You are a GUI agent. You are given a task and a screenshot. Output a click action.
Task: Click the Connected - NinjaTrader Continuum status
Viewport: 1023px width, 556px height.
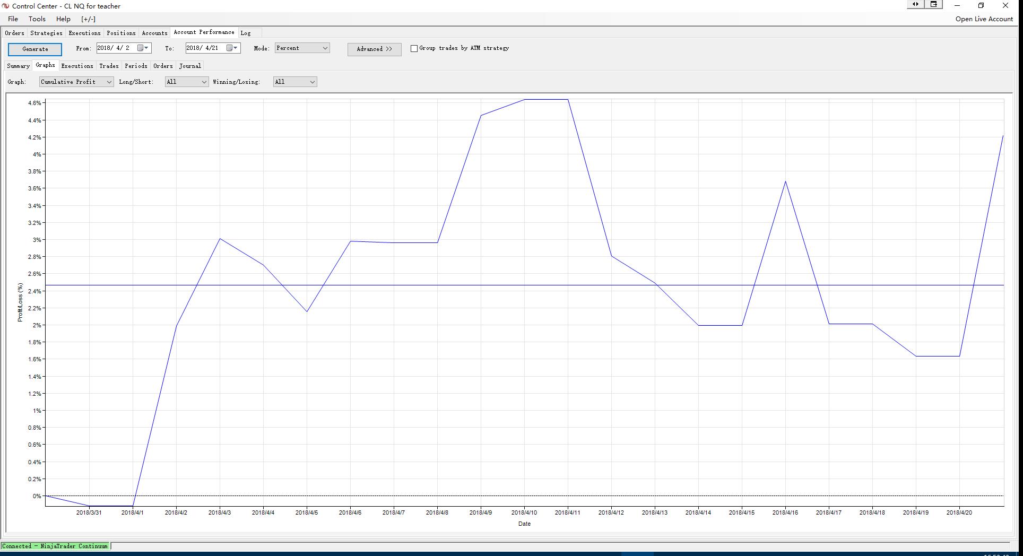point(55,546)
